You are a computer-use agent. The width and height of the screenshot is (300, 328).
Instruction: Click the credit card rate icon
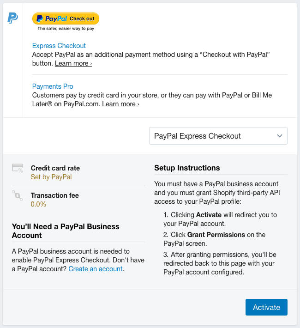pyautogui.click(x=18, y=168)
